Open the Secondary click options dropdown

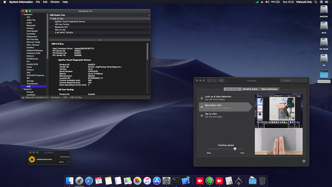pos(219,108)
